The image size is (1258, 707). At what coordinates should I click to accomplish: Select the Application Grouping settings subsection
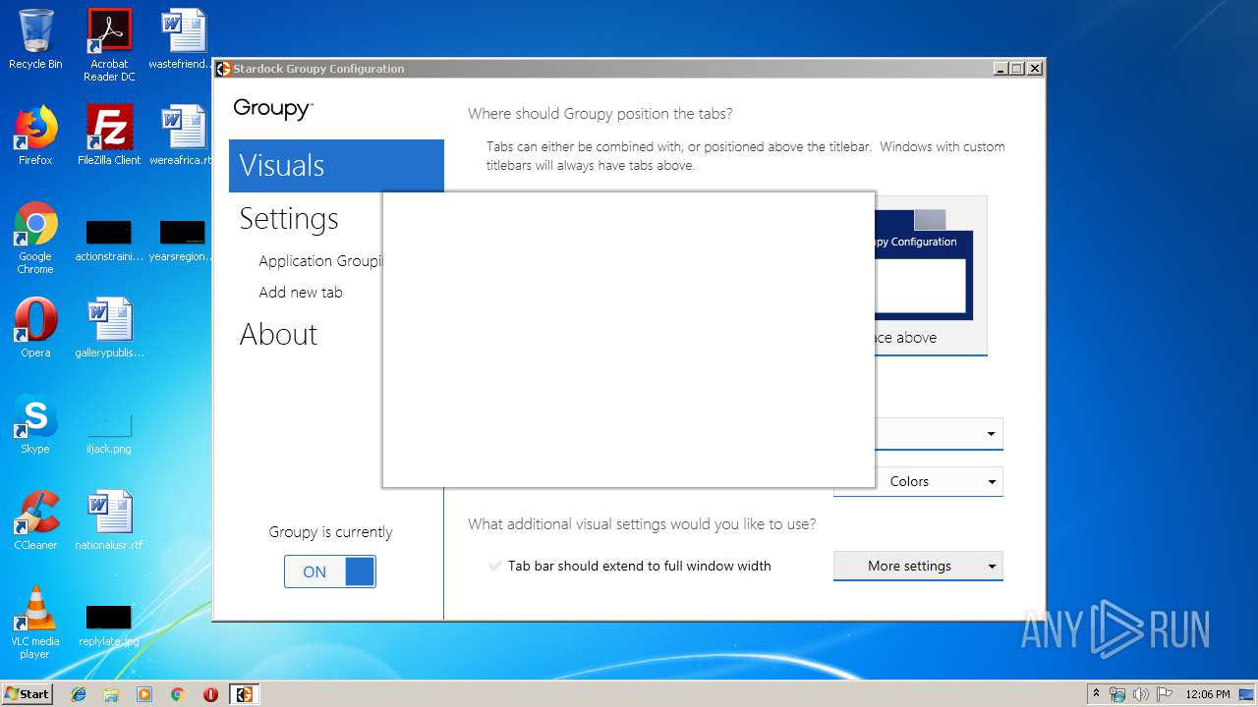point(320,261)
